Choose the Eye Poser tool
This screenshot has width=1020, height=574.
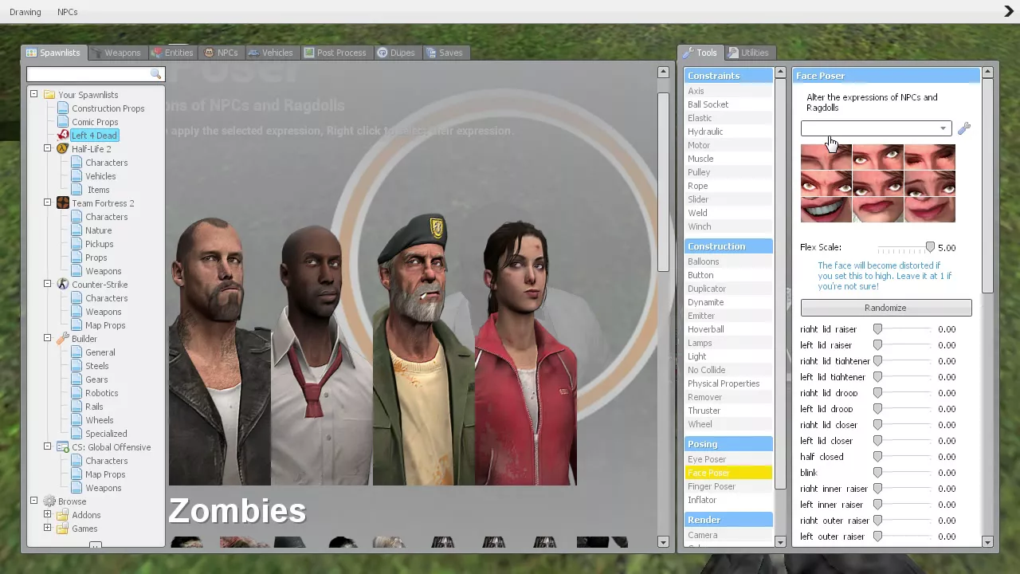coord(728,459)
